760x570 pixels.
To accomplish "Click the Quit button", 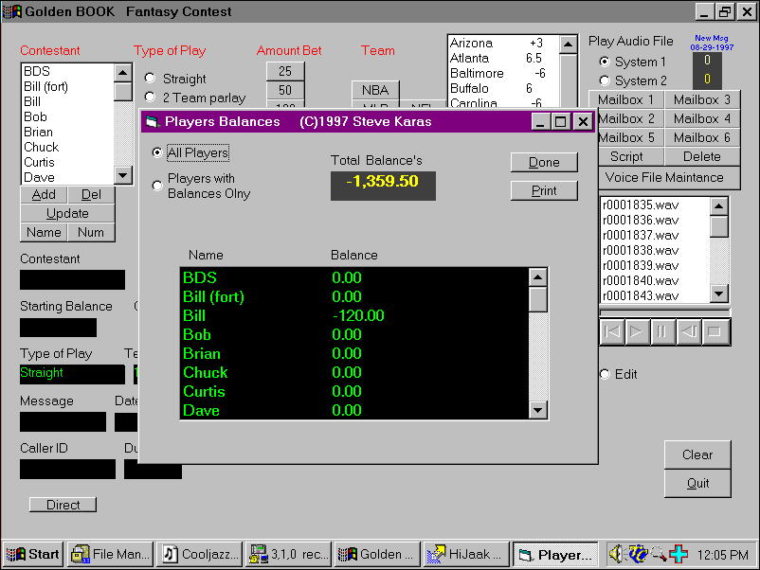I will pos(697,483).
